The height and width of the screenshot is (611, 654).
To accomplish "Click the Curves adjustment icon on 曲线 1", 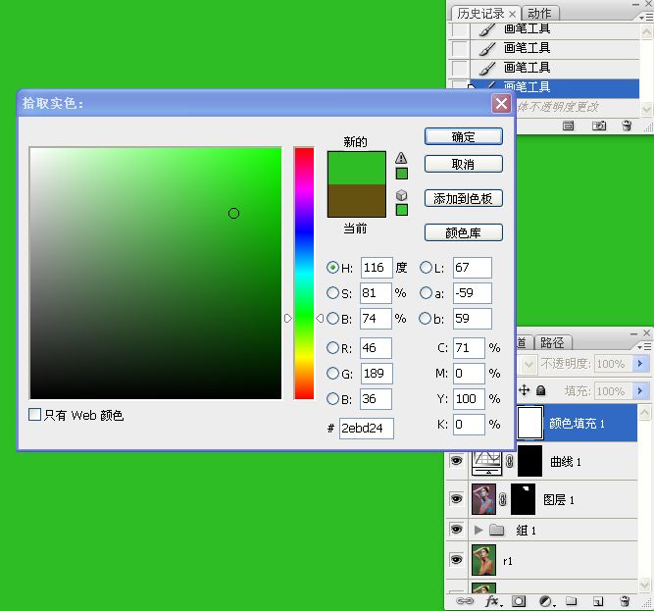I will 486,462.
